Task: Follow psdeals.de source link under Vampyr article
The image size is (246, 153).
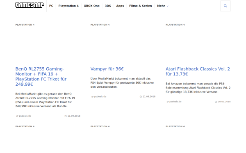Action: pyautogui.click(x=99, y=97)
